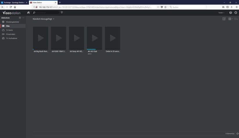Screen dimensions: 239x138
Task: Click the help question mark icon
Action: (231, 13)
